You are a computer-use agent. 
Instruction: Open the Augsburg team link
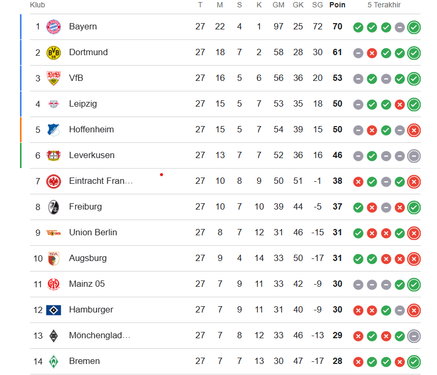88,258
